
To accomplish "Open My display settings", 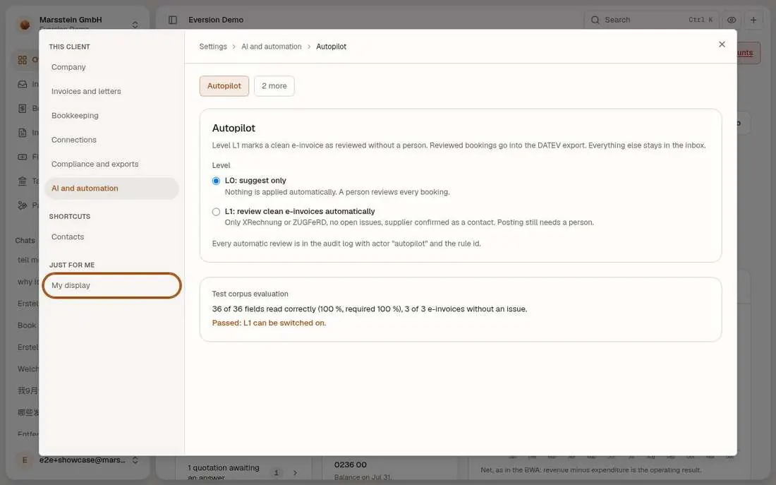I will coord(111,285).
